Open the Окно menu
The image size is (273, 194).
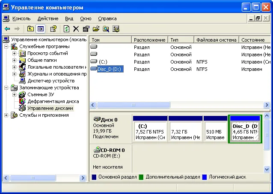(86, 18)
